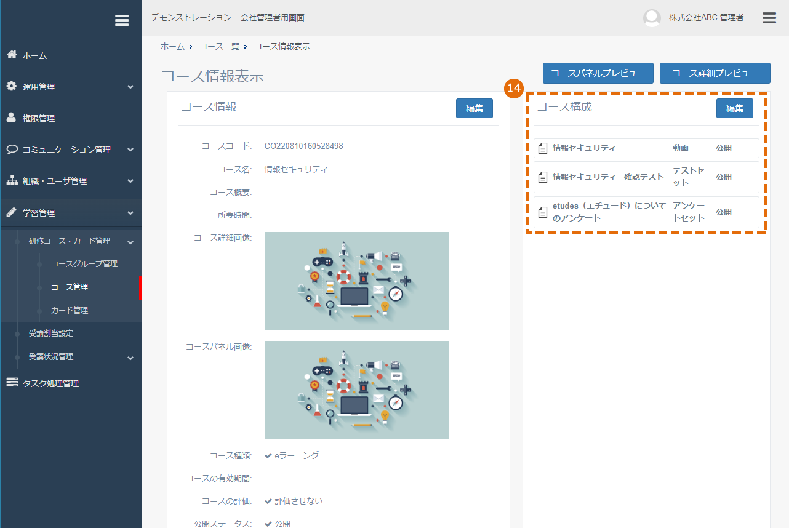The width and height of the screenshot is (789, 528).
Task: Click the gear icon for 運用管理
Action: [x=12, y=86]
